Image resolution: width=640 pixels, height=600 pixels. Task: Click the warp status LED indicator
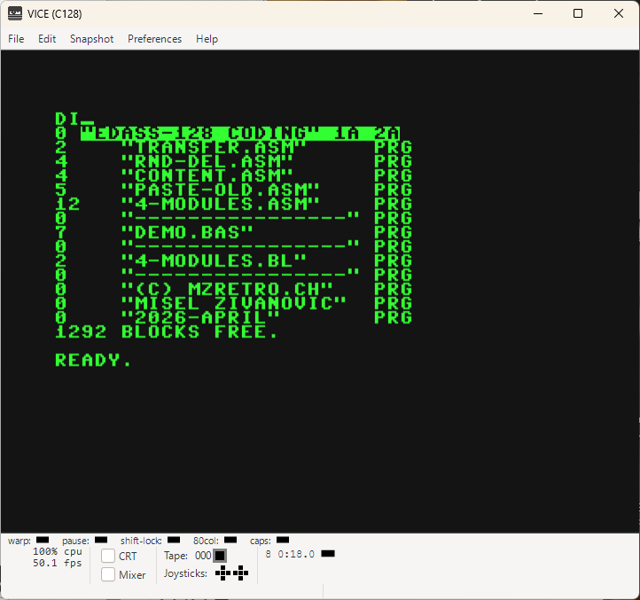43,540
